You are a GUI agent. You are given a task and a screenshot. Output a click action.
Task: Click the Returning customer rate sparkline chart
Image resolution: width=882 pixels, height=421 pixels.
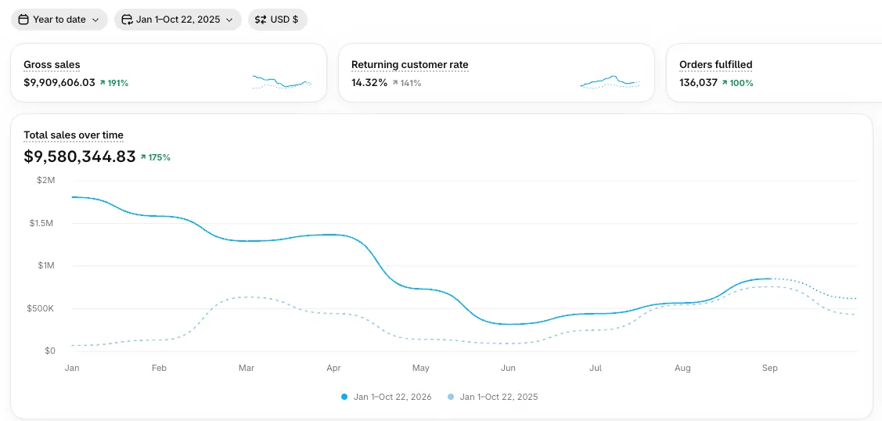pos(610,82)
